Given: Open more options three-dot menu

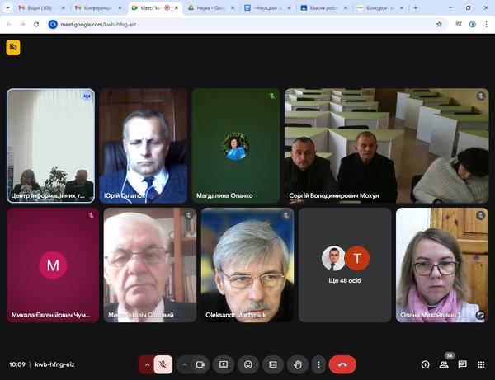Looking at the screenshot, I should pos(318,364).
